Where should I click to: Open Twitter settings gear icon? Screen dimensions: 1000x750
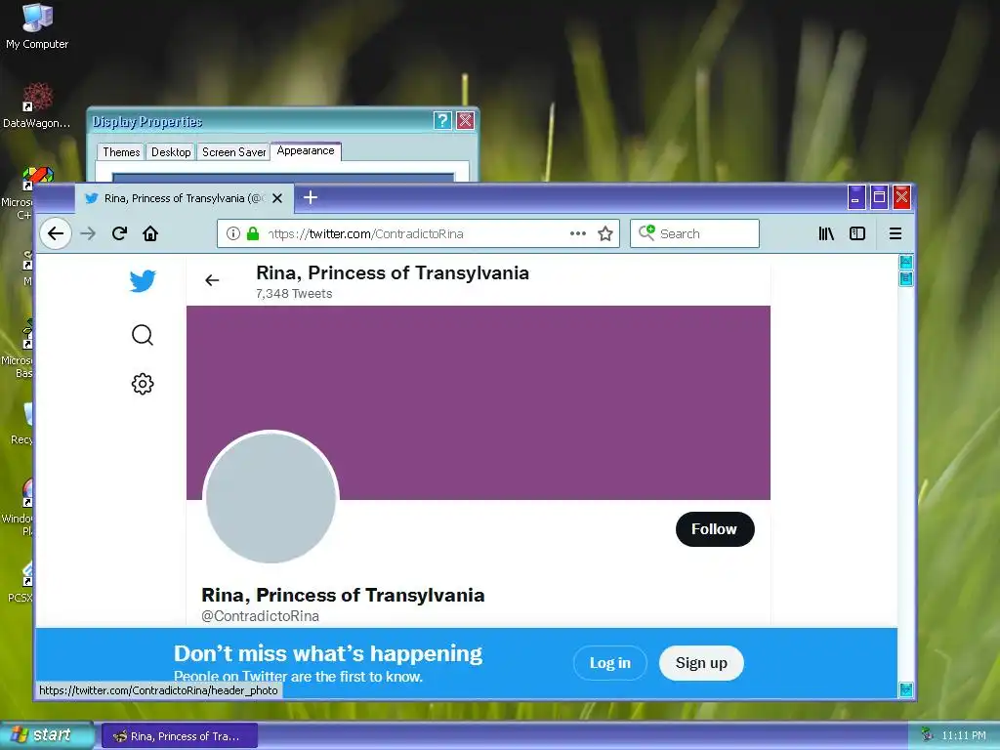point(143,383)
